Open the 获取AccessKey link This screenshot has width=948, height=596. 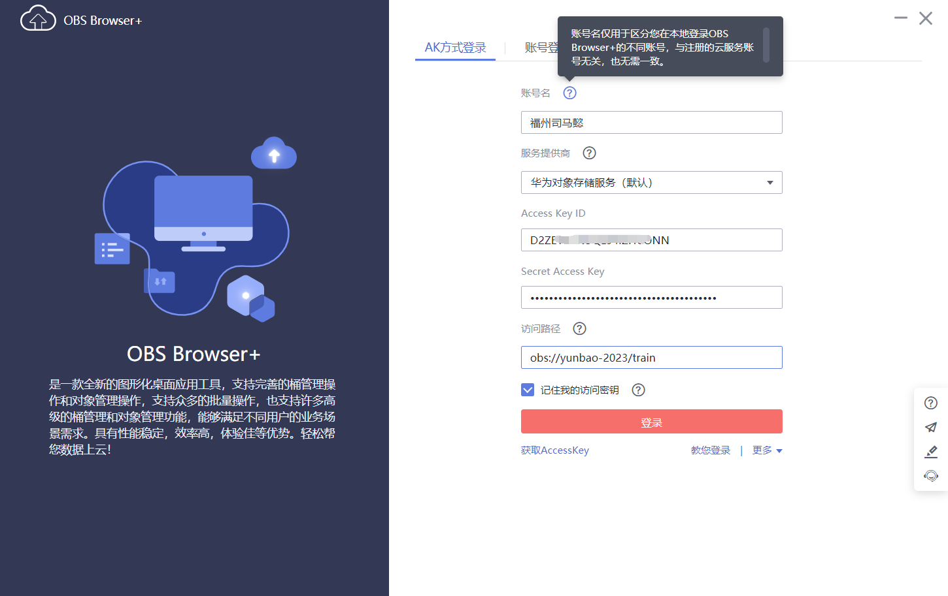coord(554,450)
